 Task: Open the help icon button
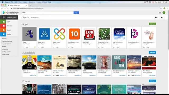pos(156,17)
